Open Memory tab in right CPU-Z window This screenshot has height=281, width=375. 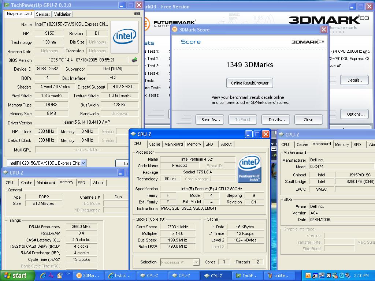342,145
